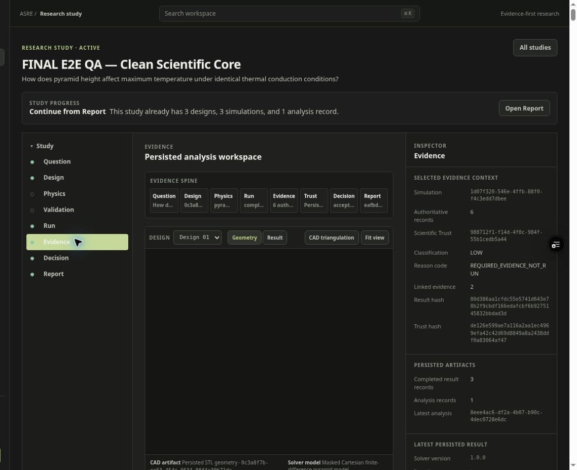Toggle CAD triangulation overlay
Screen dimensions: 577x470
[331, 238]
